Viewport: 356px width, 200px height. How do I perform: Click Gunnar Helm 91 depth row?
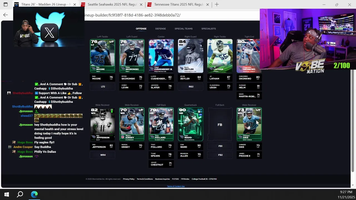coord(249,87)
